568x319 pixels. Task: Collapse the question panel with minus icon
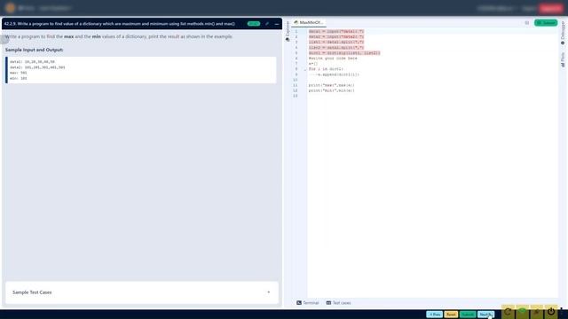pos(277,24)
